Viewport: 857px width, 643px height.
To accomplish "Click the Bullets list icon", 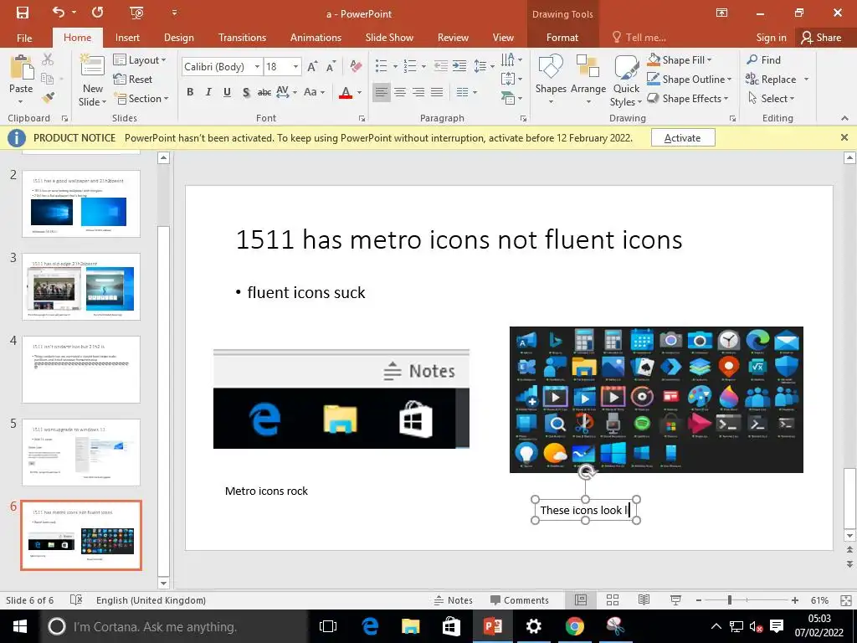I will [382, 66].
